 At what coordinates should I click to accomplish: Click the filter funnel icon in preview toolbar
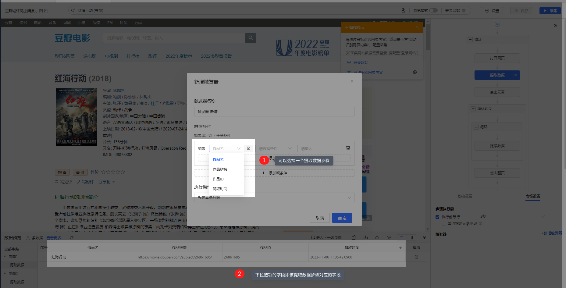click(x=389, y=237)
